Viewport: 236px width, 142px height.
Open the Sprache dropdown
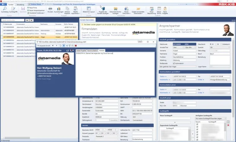[220, 47]
